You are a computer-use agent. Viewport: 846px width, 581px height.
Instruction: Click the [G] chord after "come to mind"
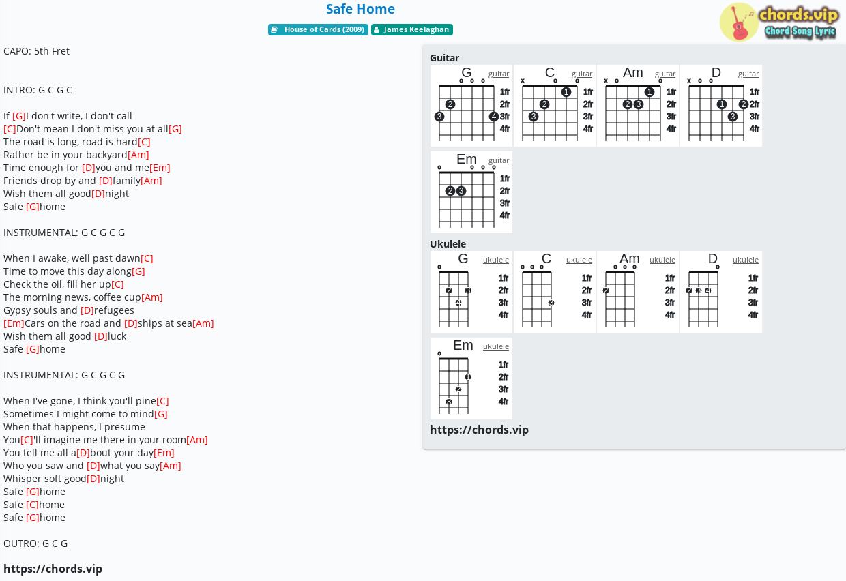pos(161,414)
